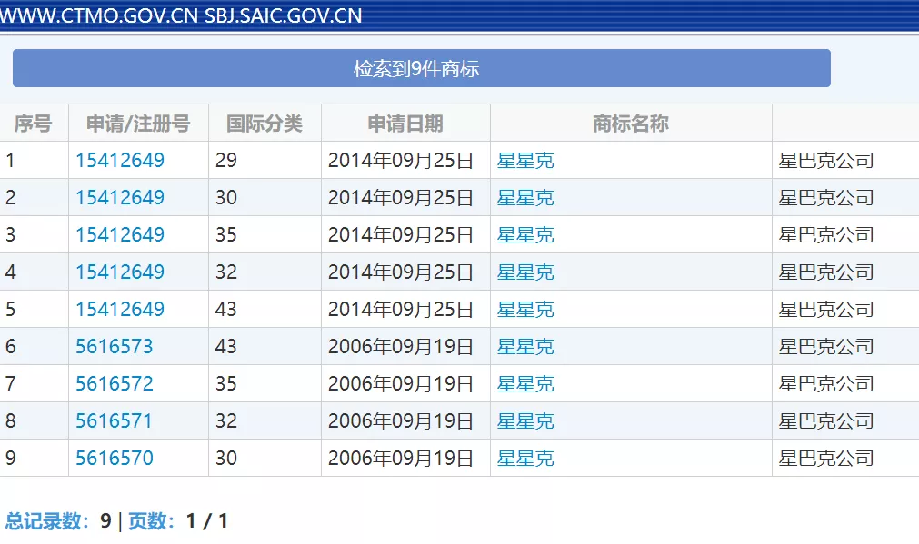The height and width of the screenshot is (544, 919).
Task: Click the SBJ.SAIC.GOV.CN header text
Action: (283, 15)
